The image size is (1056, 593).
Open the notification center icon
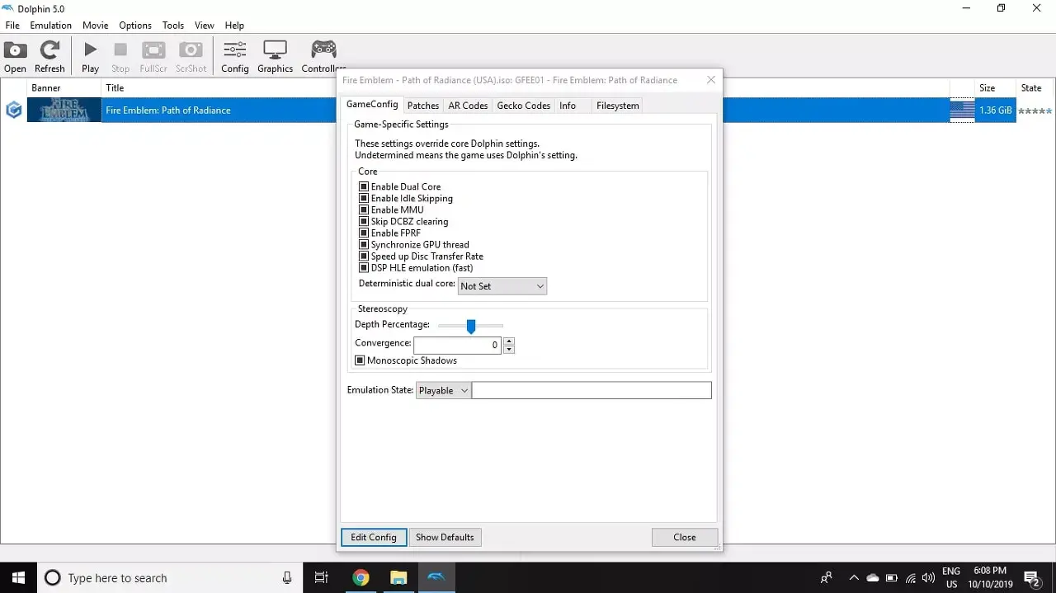1031,577
